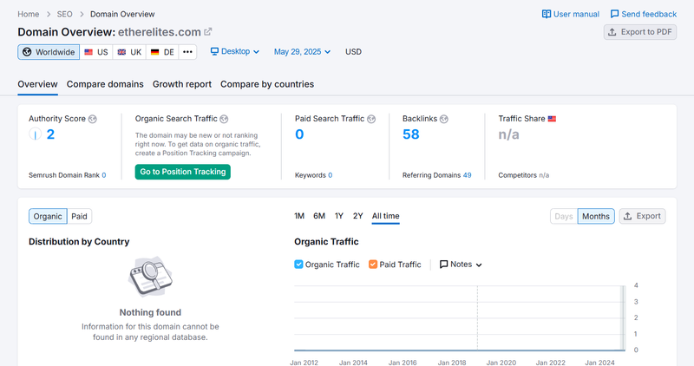Click the Traffic Share n/a value
Image resolution: width=694 pixels, height=366 pixels.
(508, 134)
